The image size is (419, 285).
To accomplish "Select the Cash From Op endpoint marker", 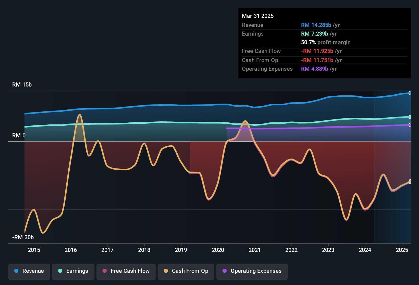I will 410,182.
